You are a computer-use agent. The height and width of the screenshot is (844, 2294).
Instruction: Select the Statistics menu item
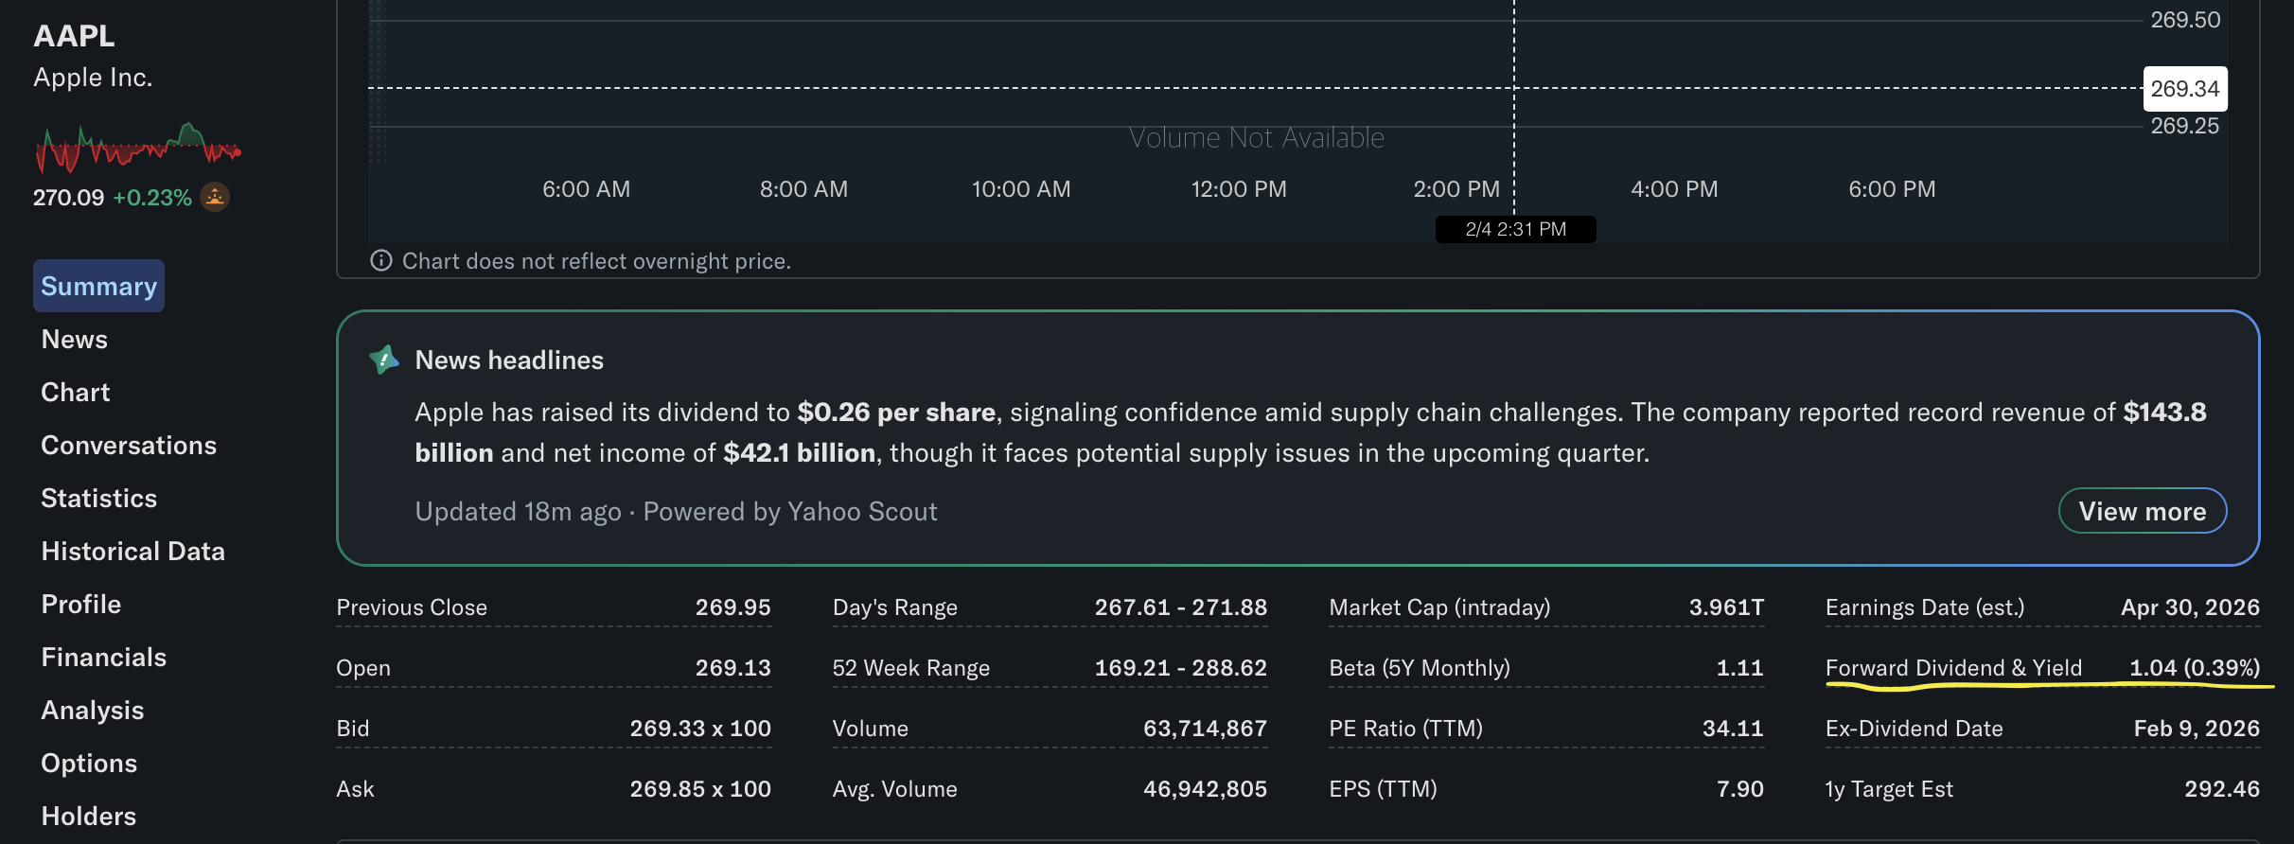(x=99, y=498)
